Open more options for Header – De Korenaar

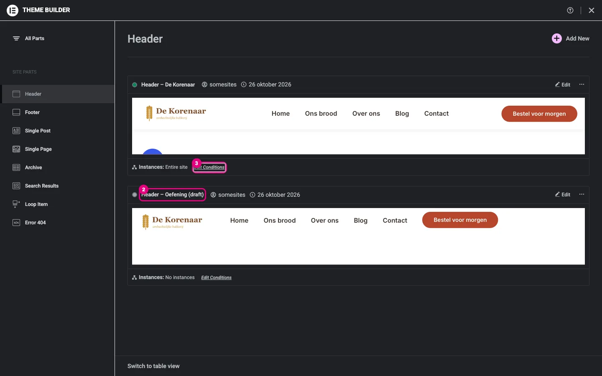[x=582, y=84]
